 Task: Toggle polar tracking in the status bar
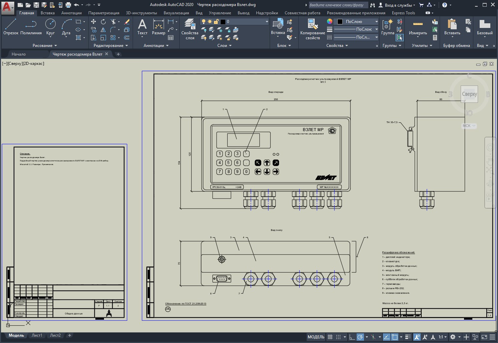coord(360,337)
